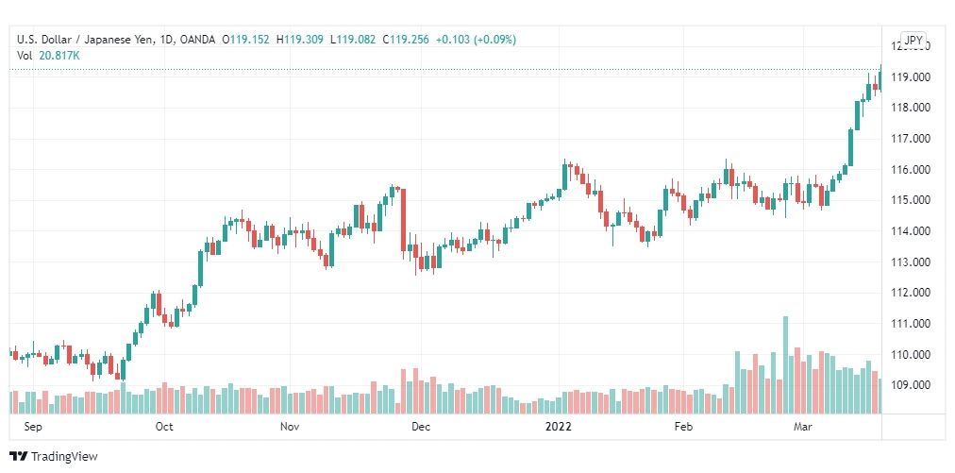
Task: Click the JPY currency badge
Action: pos(913,41)
